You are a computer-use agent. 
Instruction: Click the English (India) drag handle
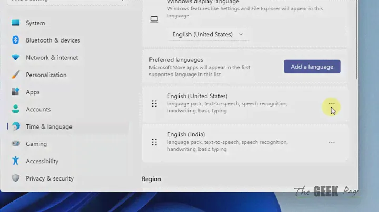click(x=154, y=142)
